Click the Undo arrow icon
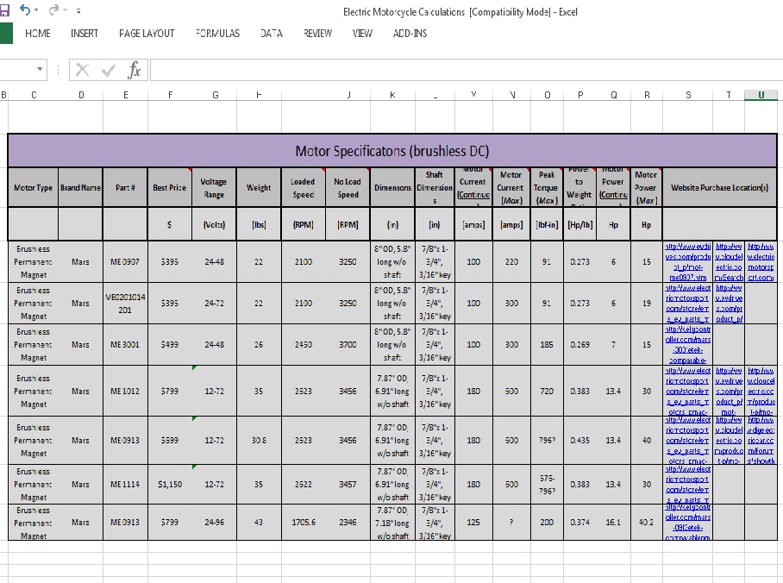This screenshot has height=583, width=783. [x=24, y=9]
